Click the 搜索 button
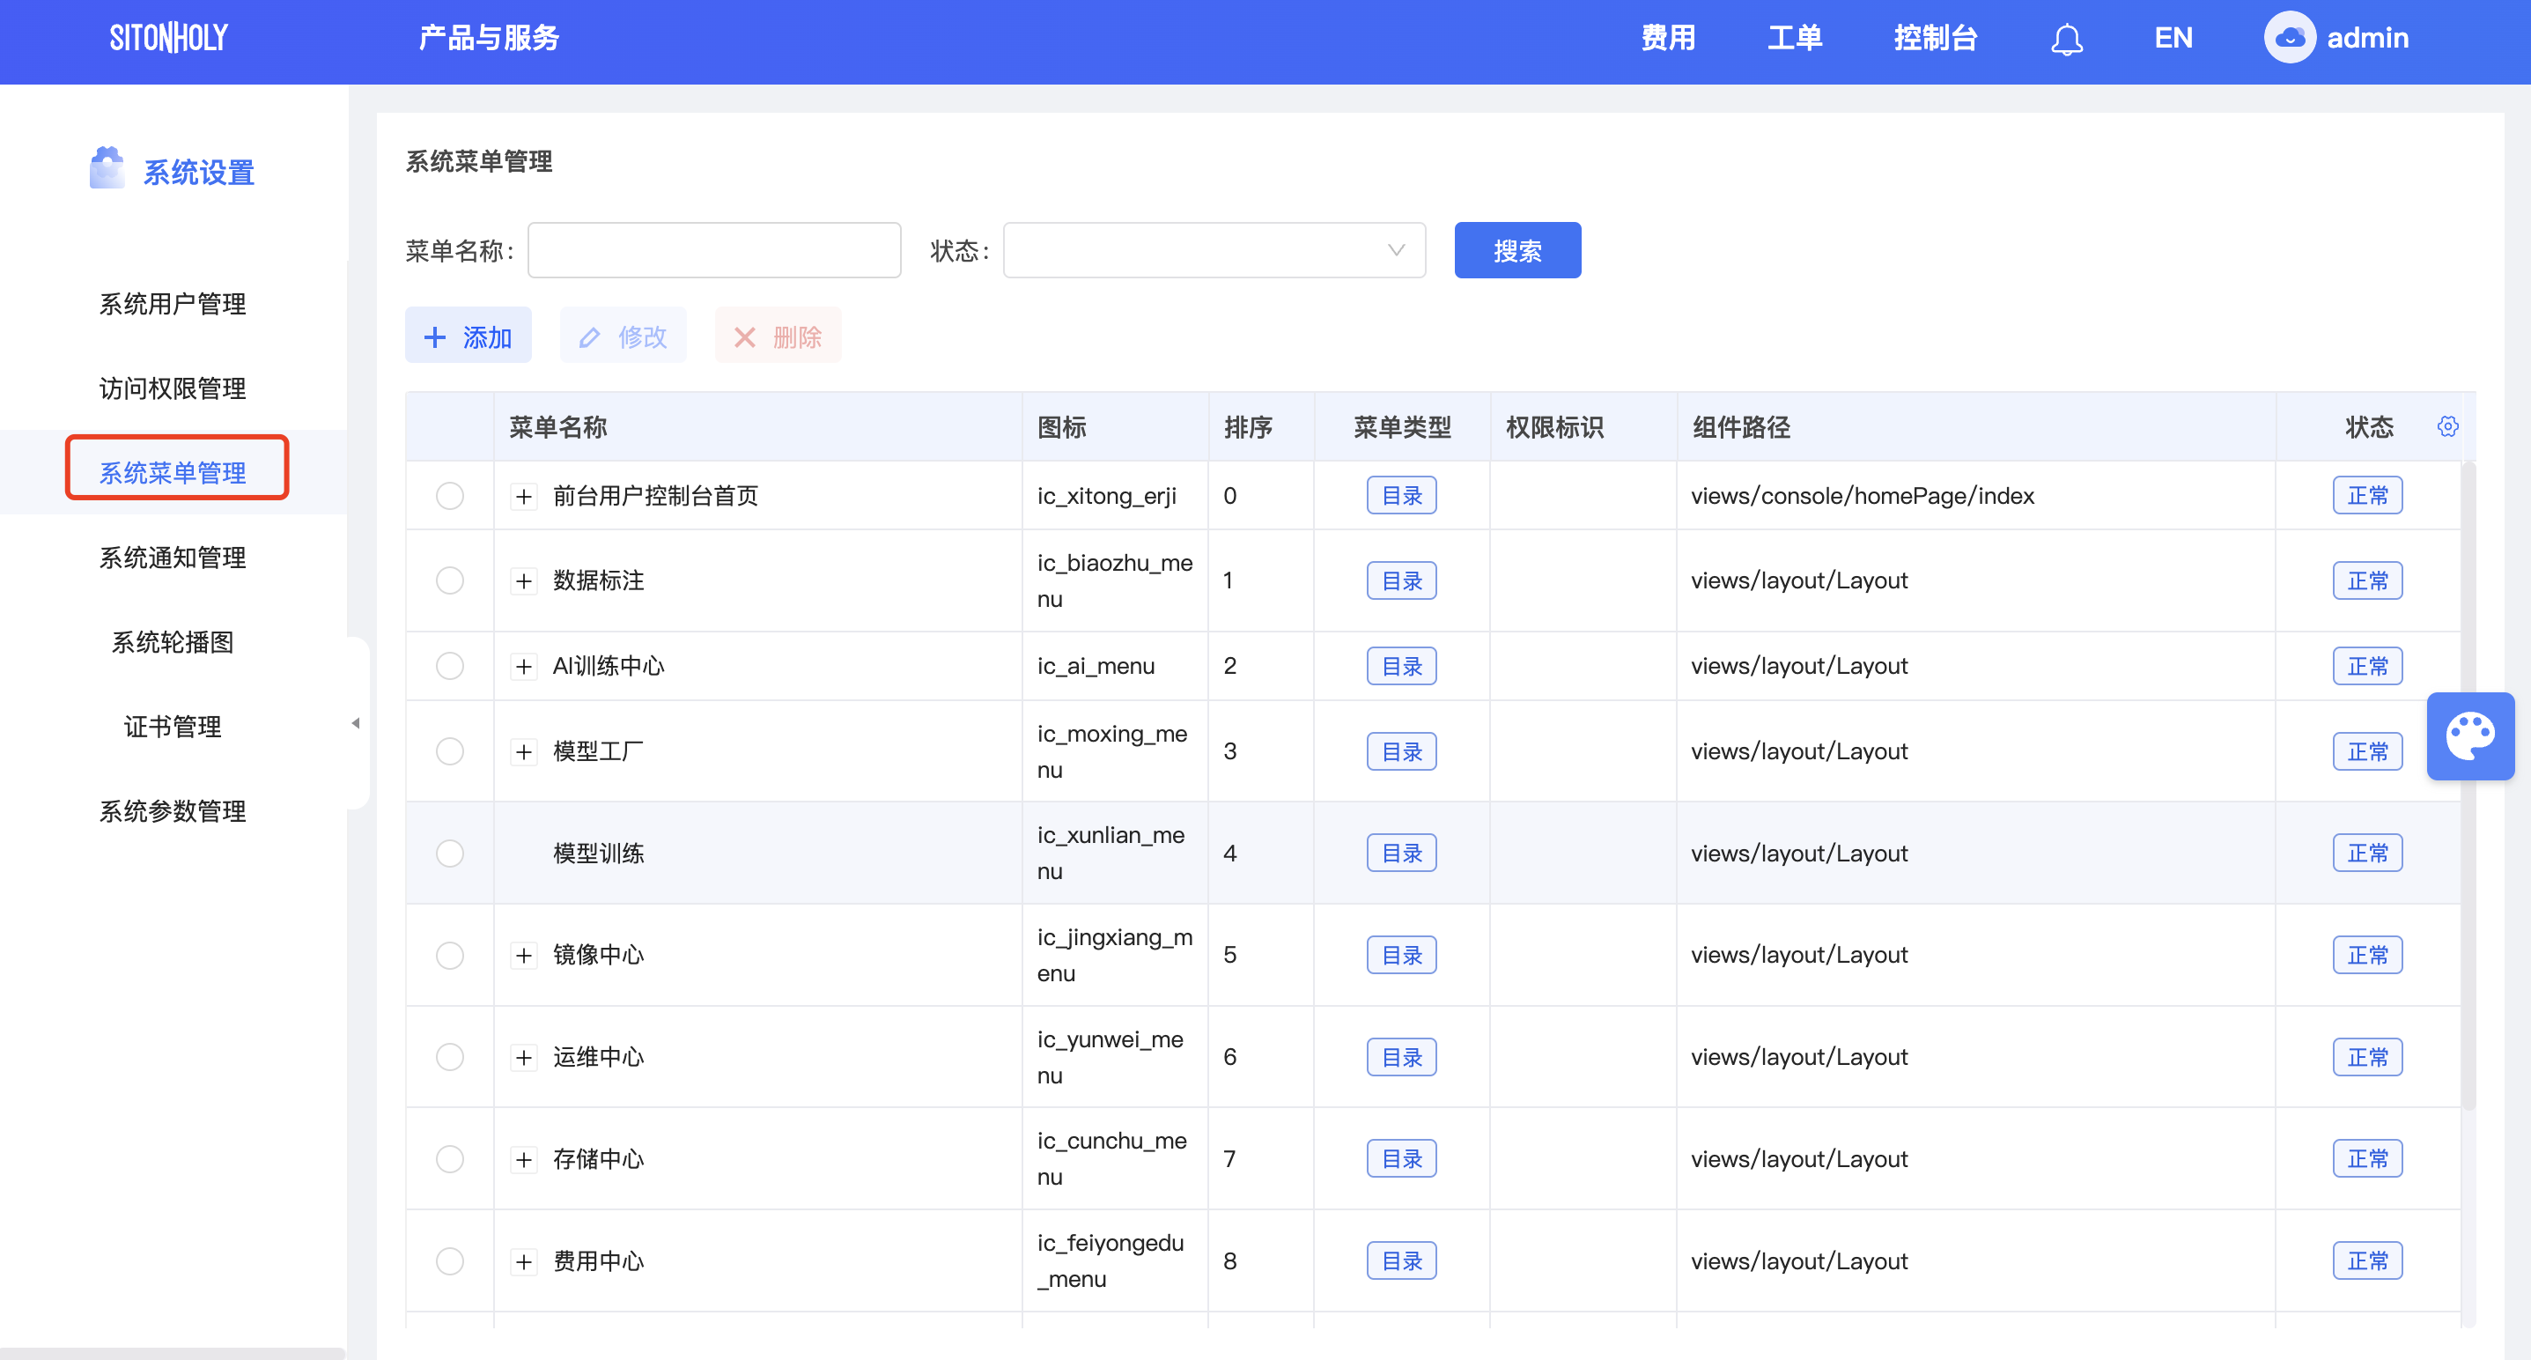 click(x=1517, y=250)
